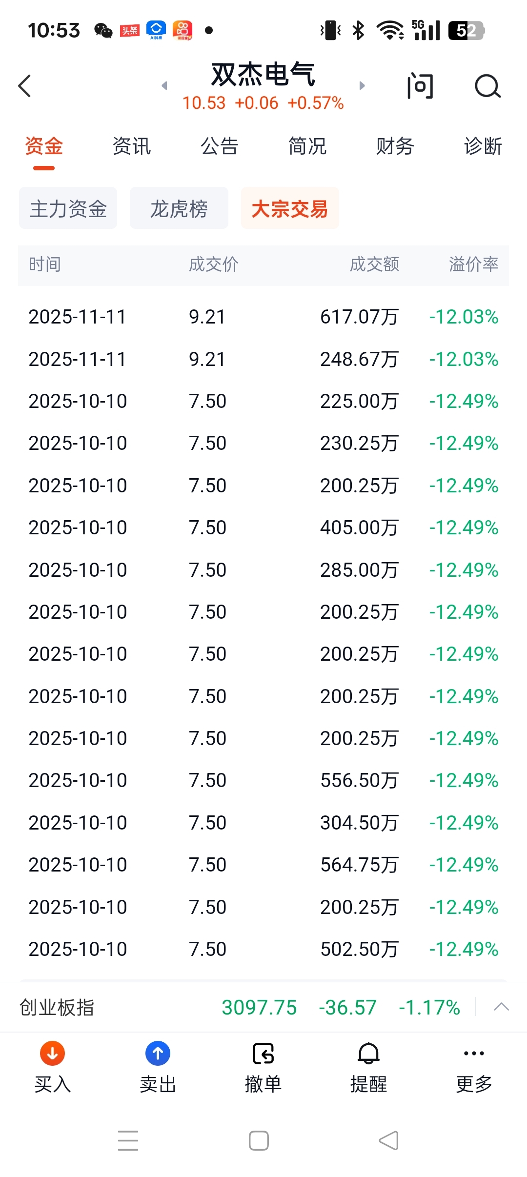
Task: Tap the 提醒 bell reminder icon
Action: click(369, 1054)
